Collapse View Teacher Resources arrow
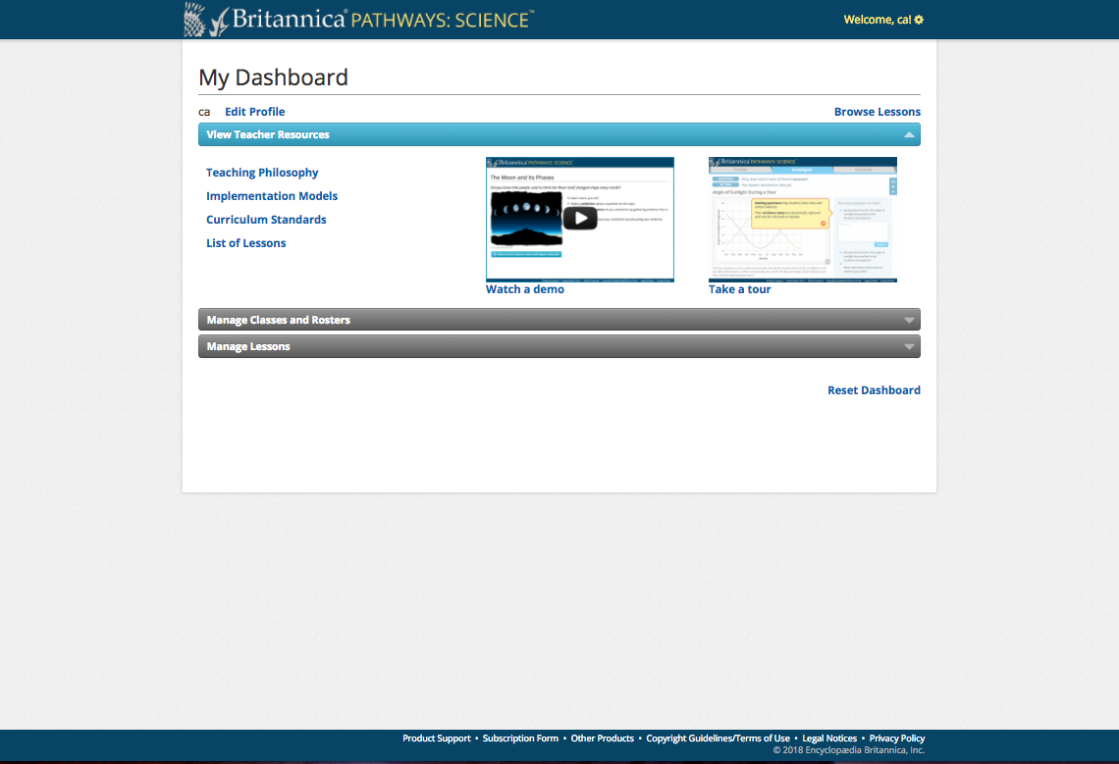 click(x=909, y=134)
